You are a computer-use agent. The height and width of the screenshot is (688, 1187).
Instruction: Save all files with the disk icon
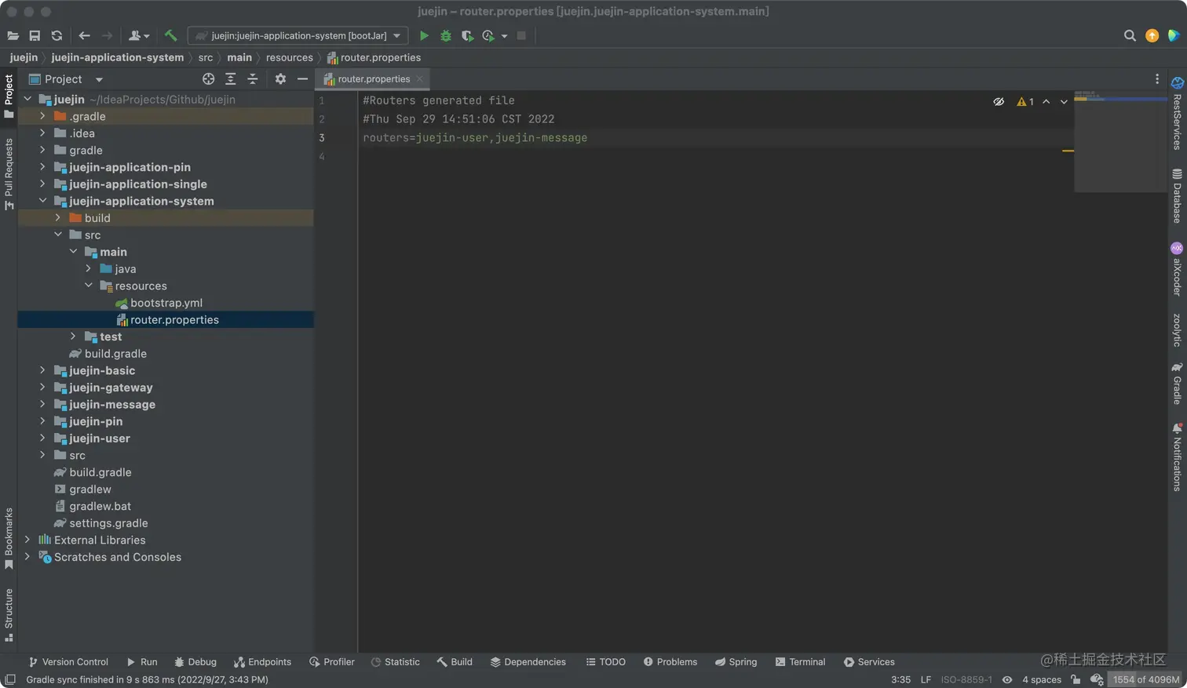tap(35, 36)
